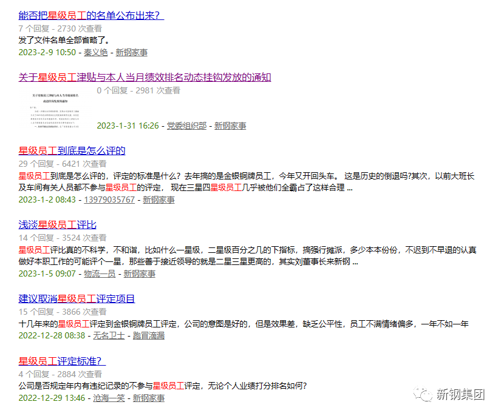This screenshot has height=416, width=501.
Task: Open post 浅谈星级员工评比
Action: pos(57,224)
